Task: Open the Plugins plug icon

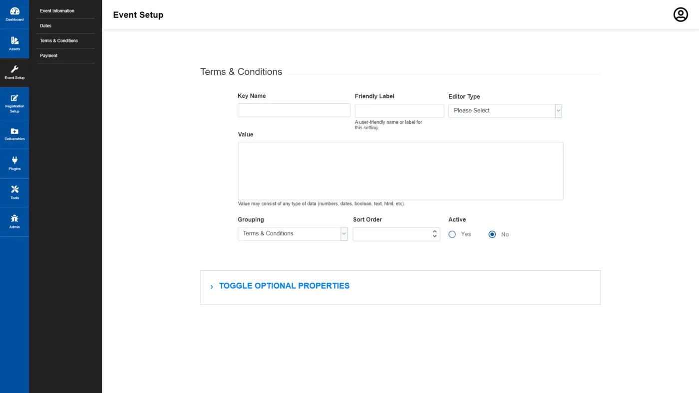Action: 14,160
